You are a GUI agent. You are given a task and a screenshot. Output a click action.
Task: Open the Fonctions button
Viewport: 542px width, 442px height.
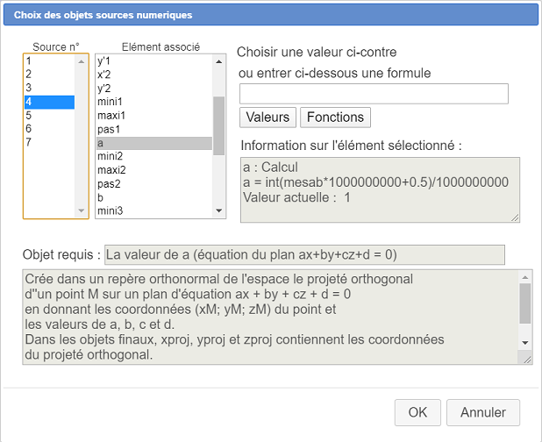pyautogui.click(x=335, y=118)
